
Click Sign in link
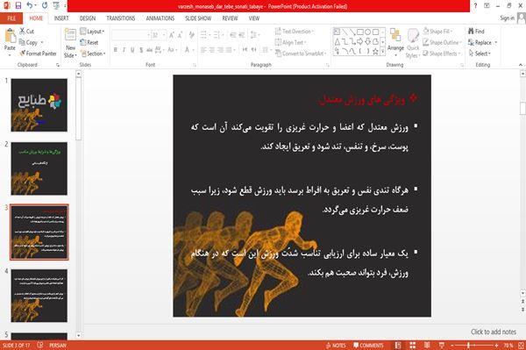coord(508,18)
